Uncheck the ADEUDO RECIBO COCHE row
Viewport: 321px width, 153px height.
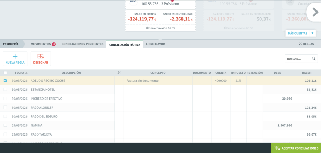[x=5, y=81]
